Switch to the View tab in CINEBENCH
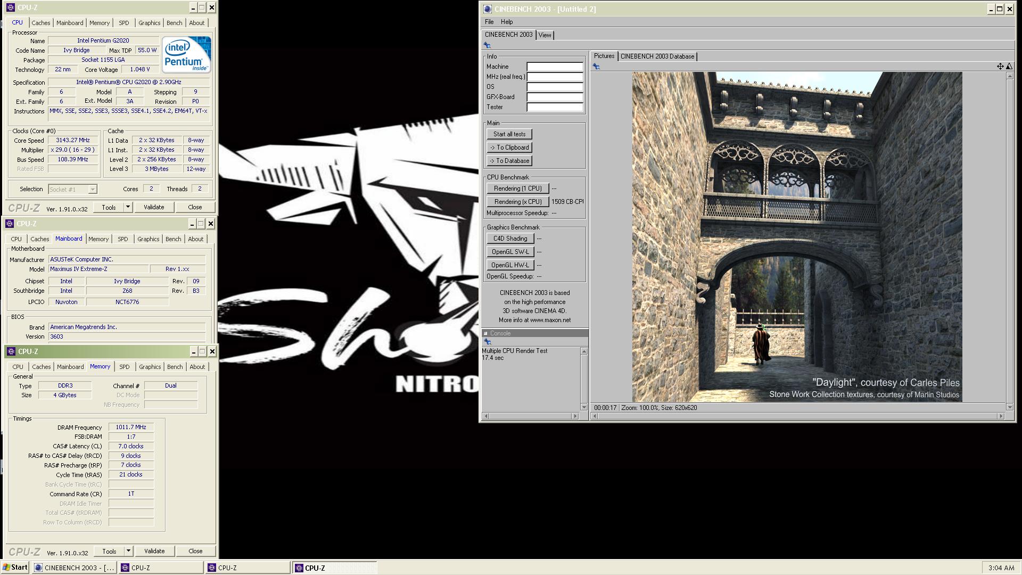The height and width of the screenshot is (575, 1022). (x=545, y=35)
